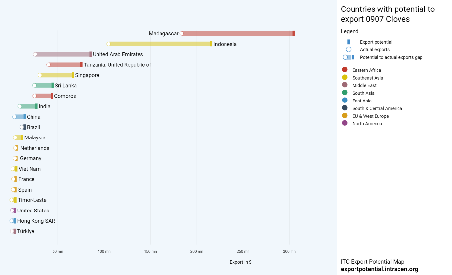Click Madagascar's red export potential marker
The width and height of the screenshot is (452, 275).
(x=294, y=33)
